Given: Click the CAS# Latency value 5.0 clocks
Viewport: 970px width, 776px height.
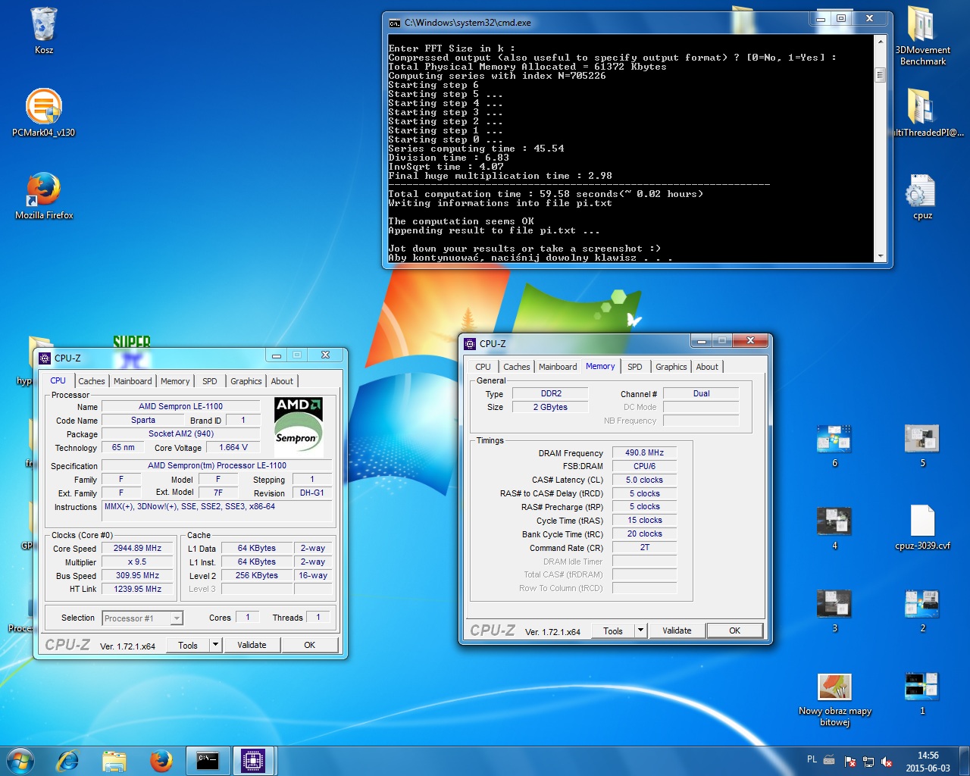Looking at the screenshot, I should (644, 480).
